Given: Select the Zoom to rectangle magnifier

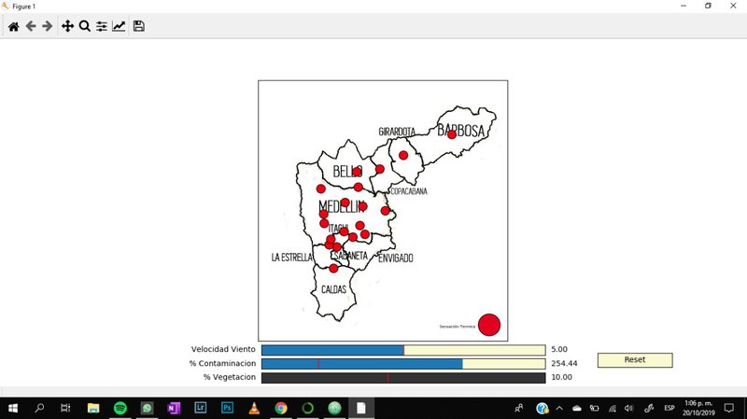Looking at the screenshot, I should [x=84, y=27].
